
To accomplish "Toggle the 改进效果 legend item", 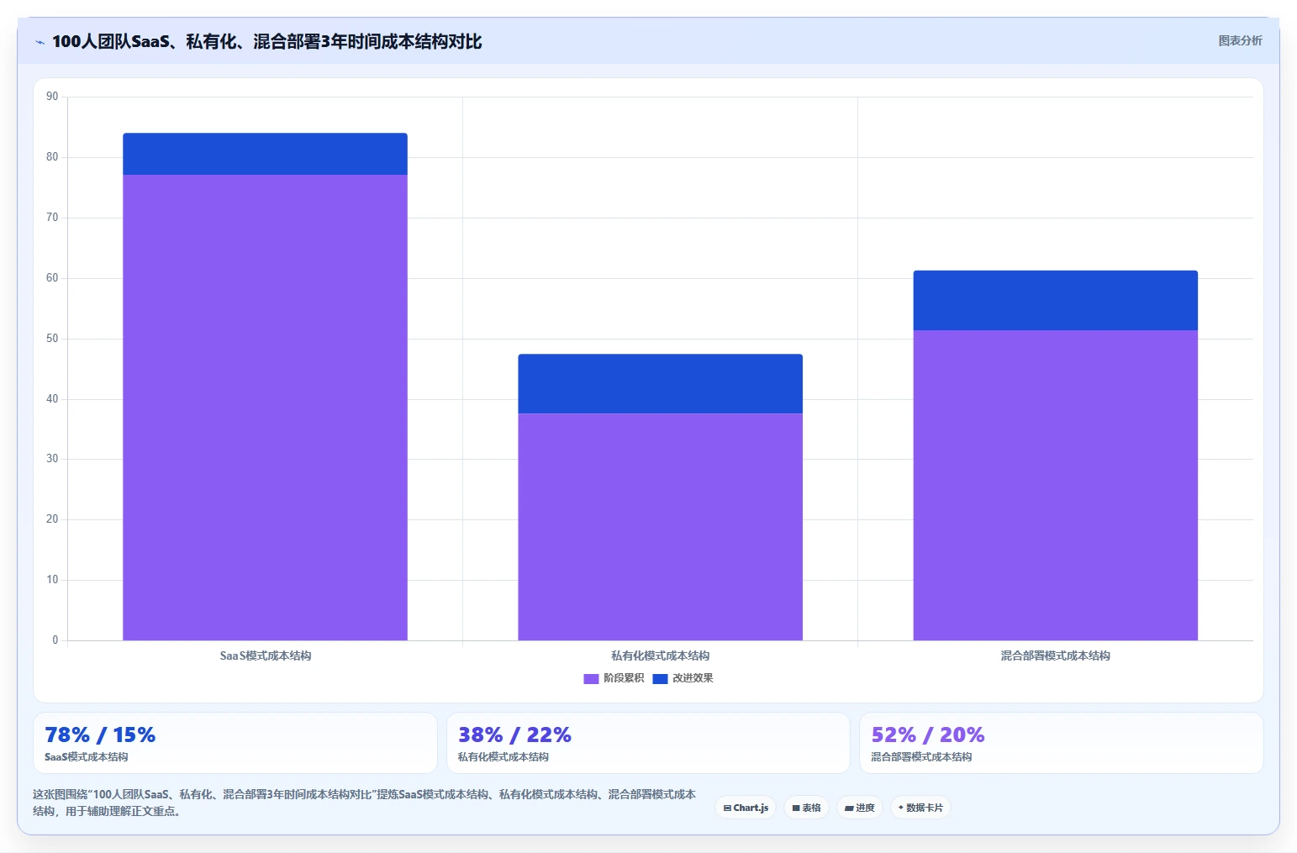I will click(x=683, y=678).
